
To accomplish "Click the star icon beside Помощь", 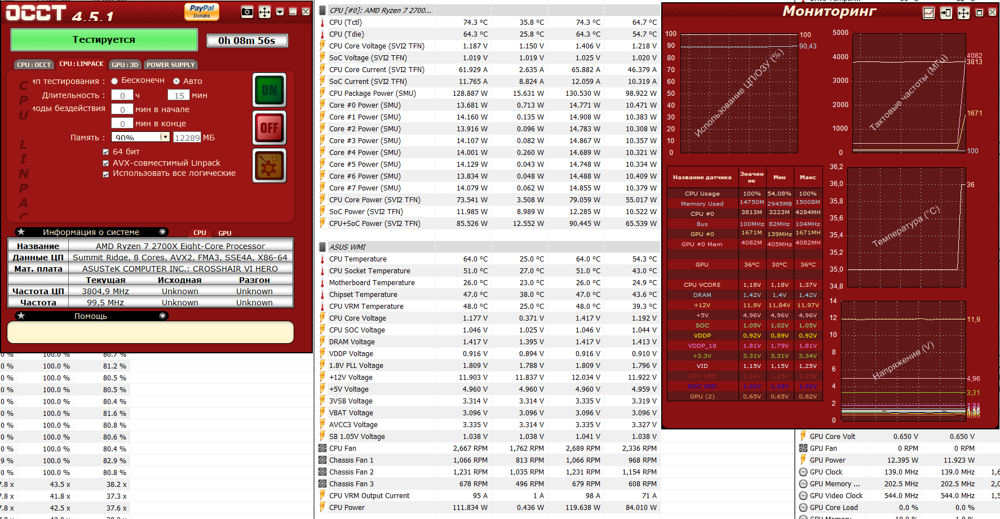I will point(21,316).
